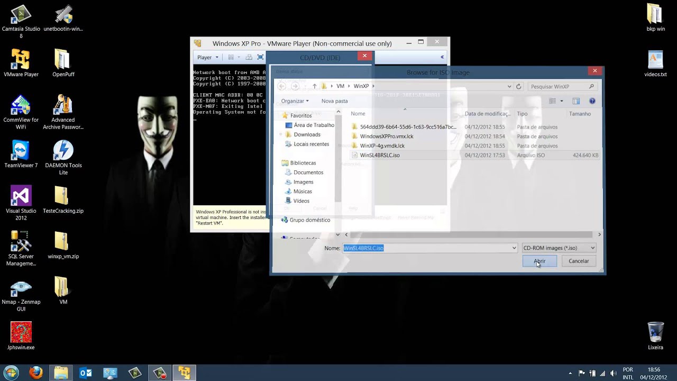Select the Jphswin.exe desktop icon
The width and height of the screenshot is (677, 381).
pyautogui.click(x=21, y=336)
